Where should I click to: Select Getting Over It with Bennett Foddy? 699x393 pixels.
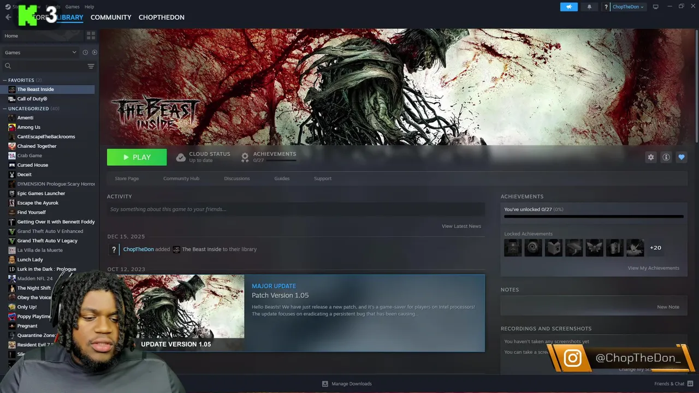coord(56,222)
